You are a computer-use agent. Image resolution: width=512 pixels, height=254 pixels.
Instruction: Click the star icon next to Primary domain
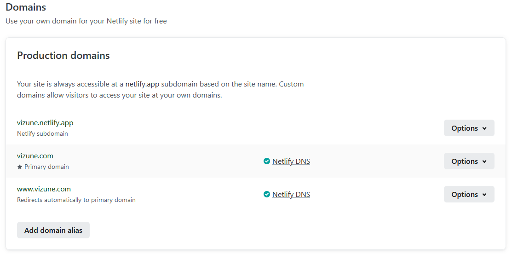click(x=20, y=167)
